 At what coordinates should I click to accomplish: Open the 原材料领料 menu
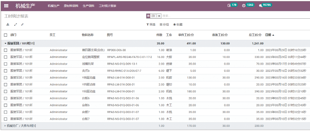(x=71, y=6)
